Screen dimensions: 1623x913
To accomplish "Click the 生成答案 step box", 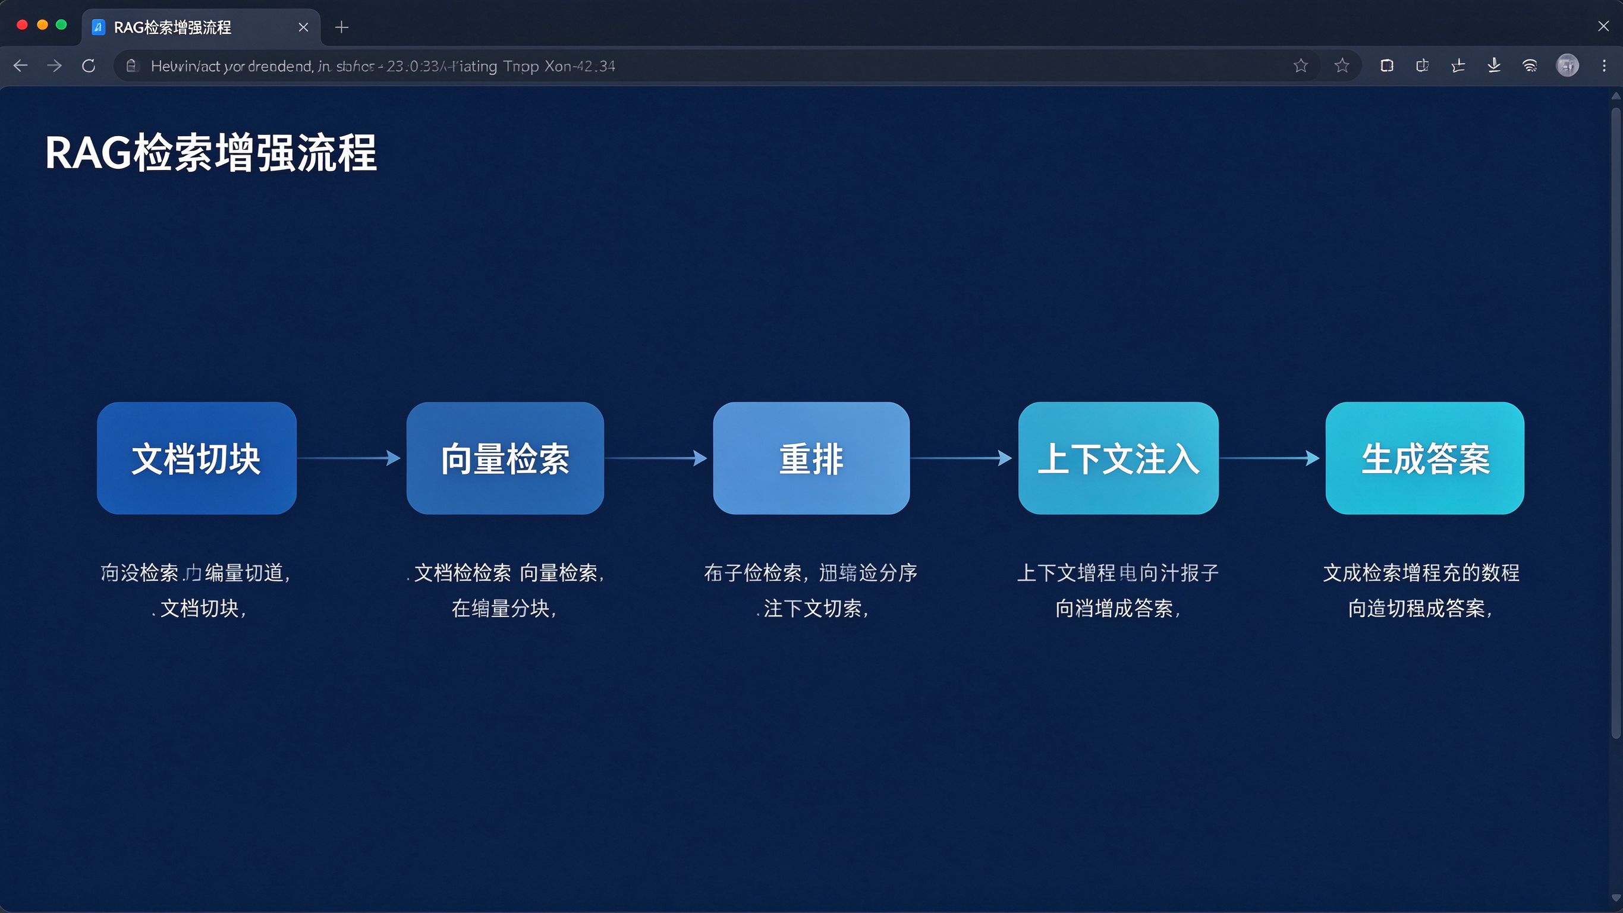I will click(1425, 458).
